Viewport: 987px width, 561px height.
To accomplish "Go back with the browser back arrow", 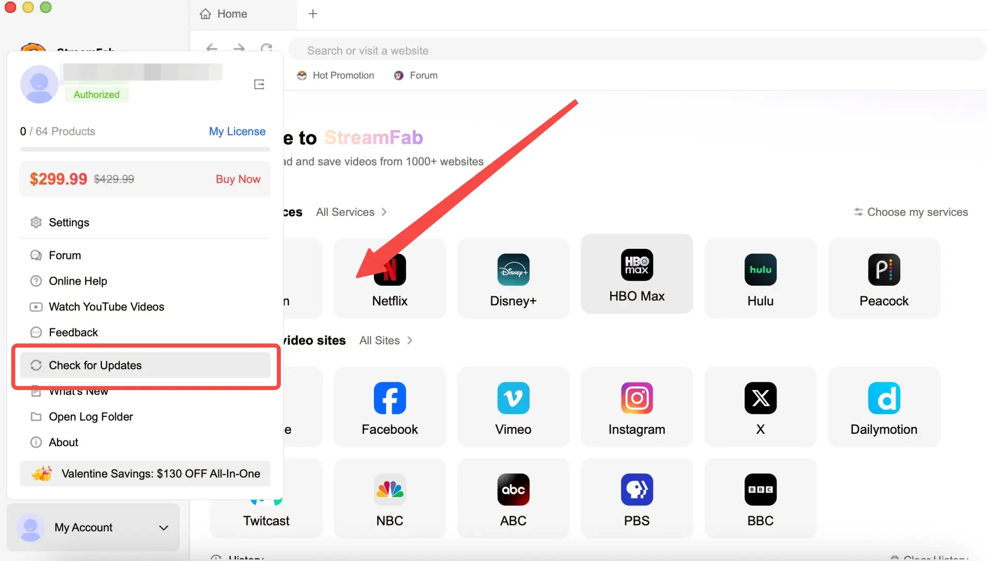I will [x=211, y=48].
